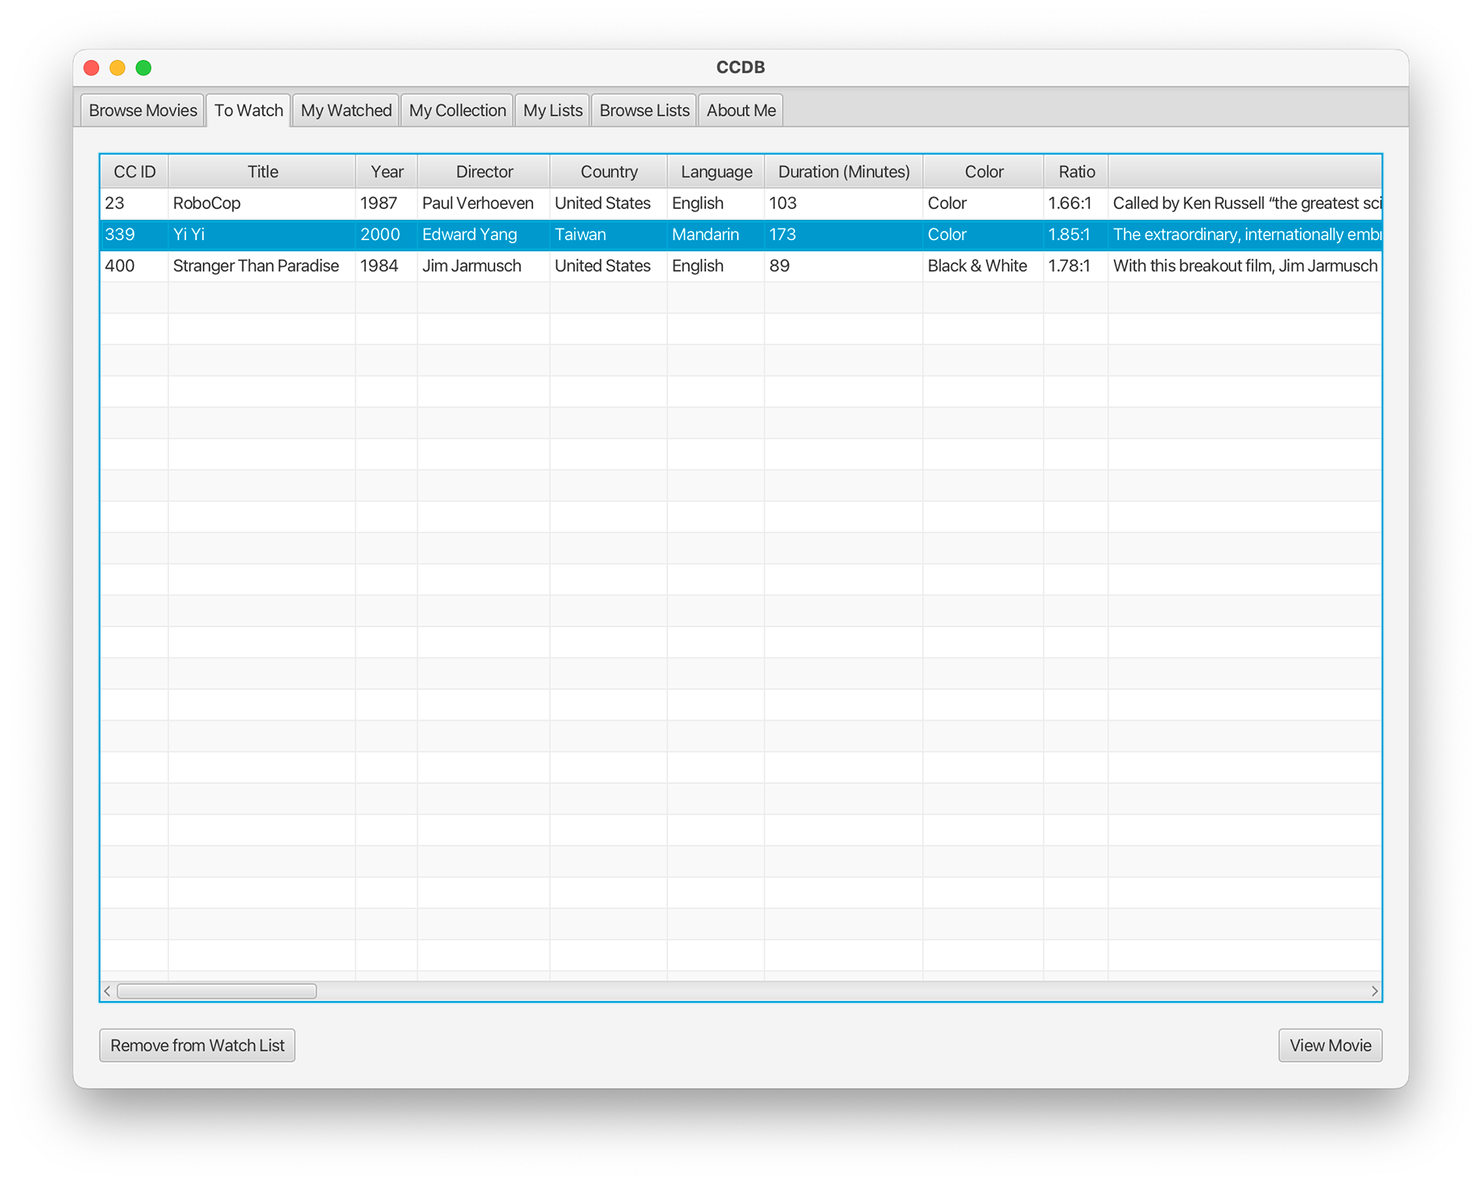Maximize the CCDB window with green button
Screen dimensions: 1482x1185
pyautogui.click(x=144, y=68)
